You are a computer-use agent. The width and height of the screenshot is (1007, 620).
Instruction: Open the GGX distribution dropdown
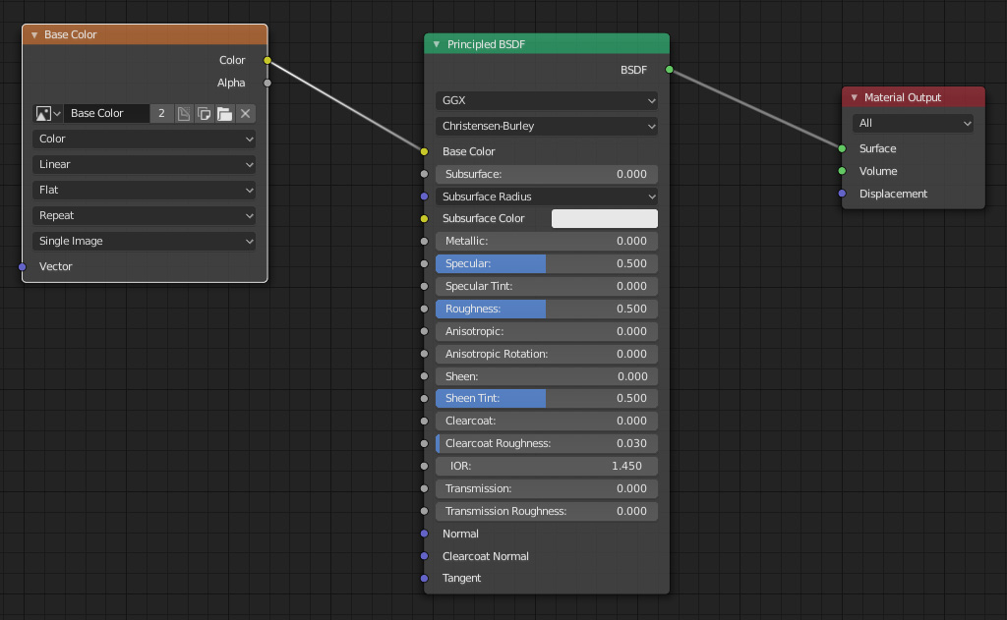click(547, 101)
